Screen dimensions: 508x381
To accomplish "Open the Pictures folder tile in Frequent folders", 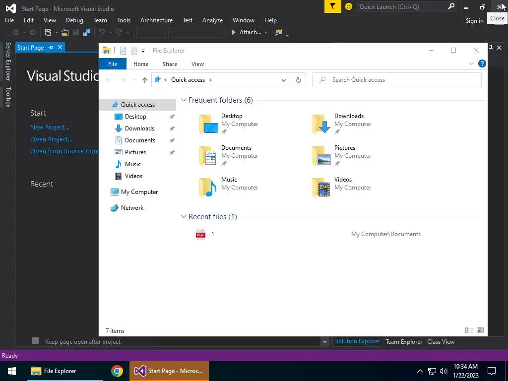I will click(342, 155).
